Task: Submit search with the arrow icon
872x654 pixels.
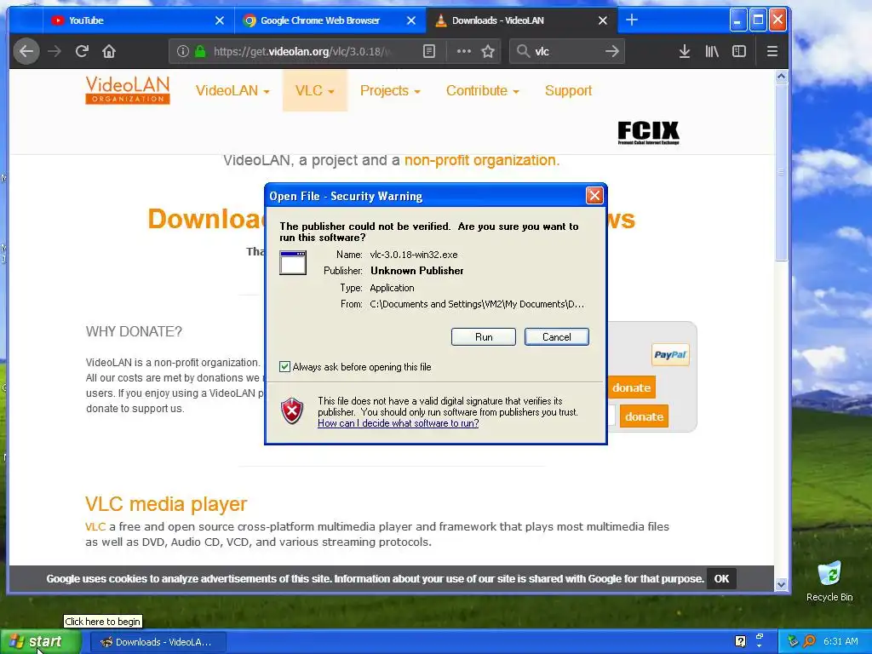Action: [x=611, y=51]
